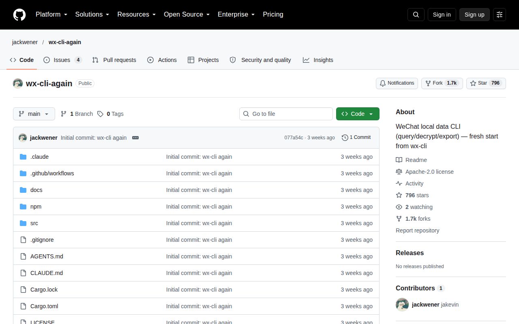The width and height of the screenshot is (519, 324).
Task: Open the Projects tab
Action: [203, 60]
